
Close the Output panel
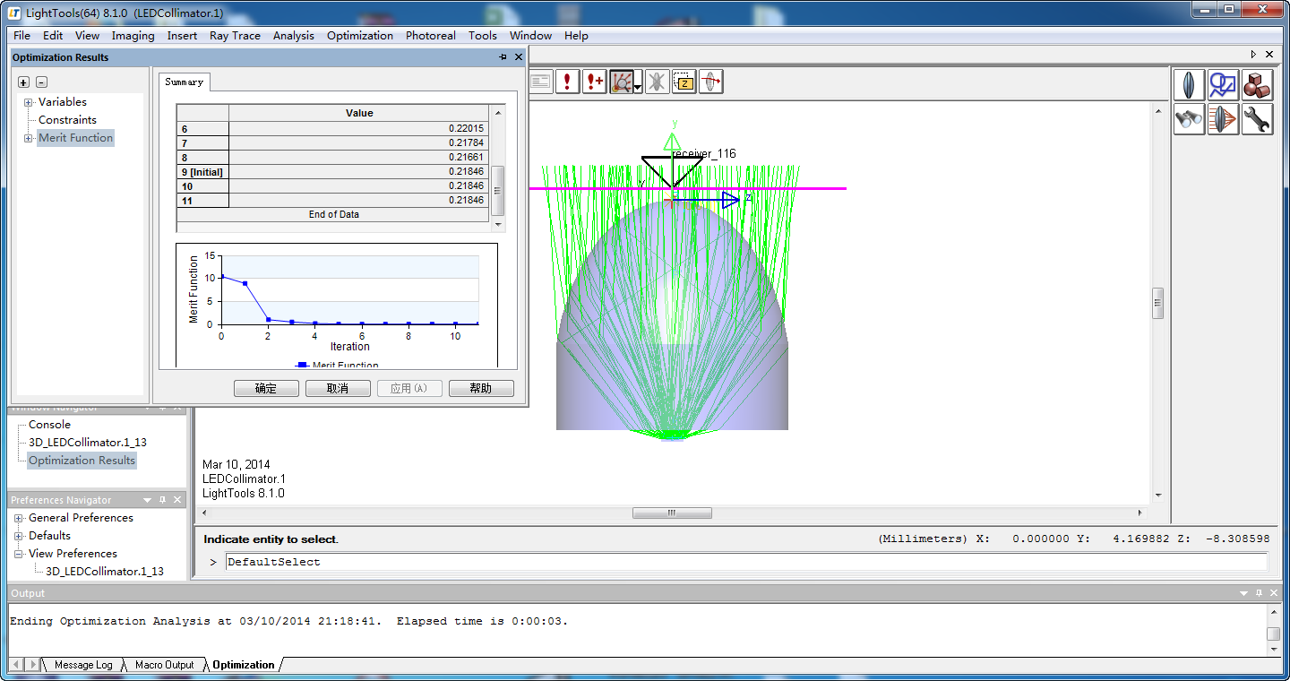point(1275,593)
